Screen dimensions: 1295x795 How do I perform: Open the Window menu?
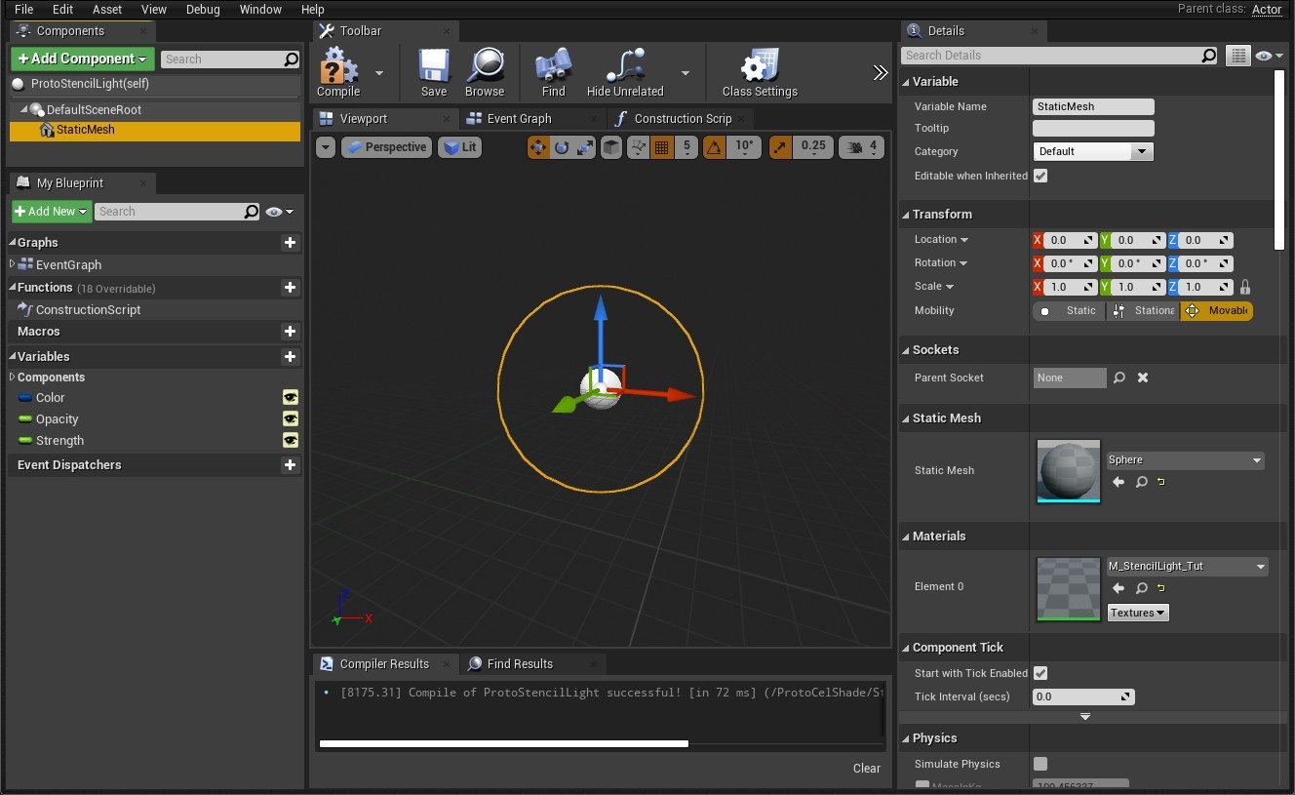pyautogui.click(x=260, y=9)
